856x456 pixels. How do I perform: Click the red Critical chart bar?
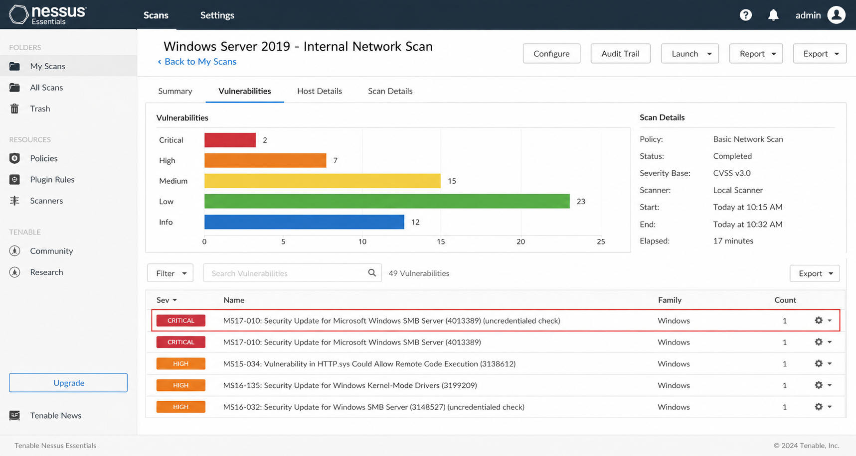[x=230, y=140]
